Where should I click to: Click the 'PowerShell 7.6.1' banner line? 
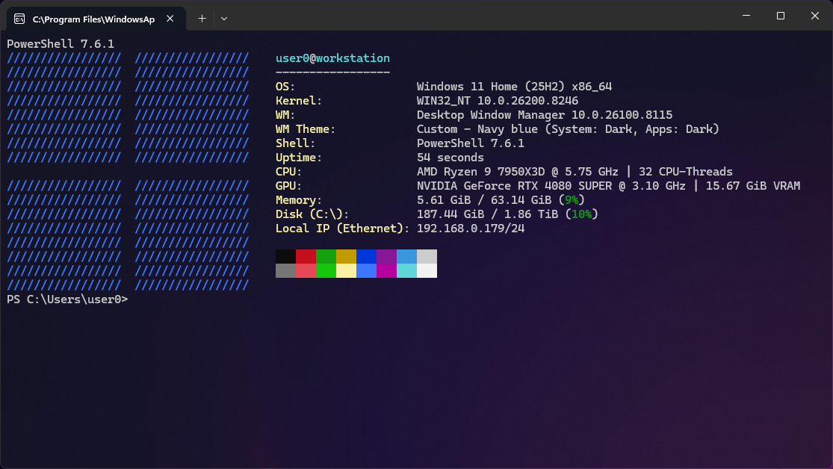tap(61, 44)
